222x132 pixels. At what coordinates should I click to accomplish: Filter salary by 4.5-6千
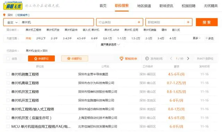click(81, 38)
